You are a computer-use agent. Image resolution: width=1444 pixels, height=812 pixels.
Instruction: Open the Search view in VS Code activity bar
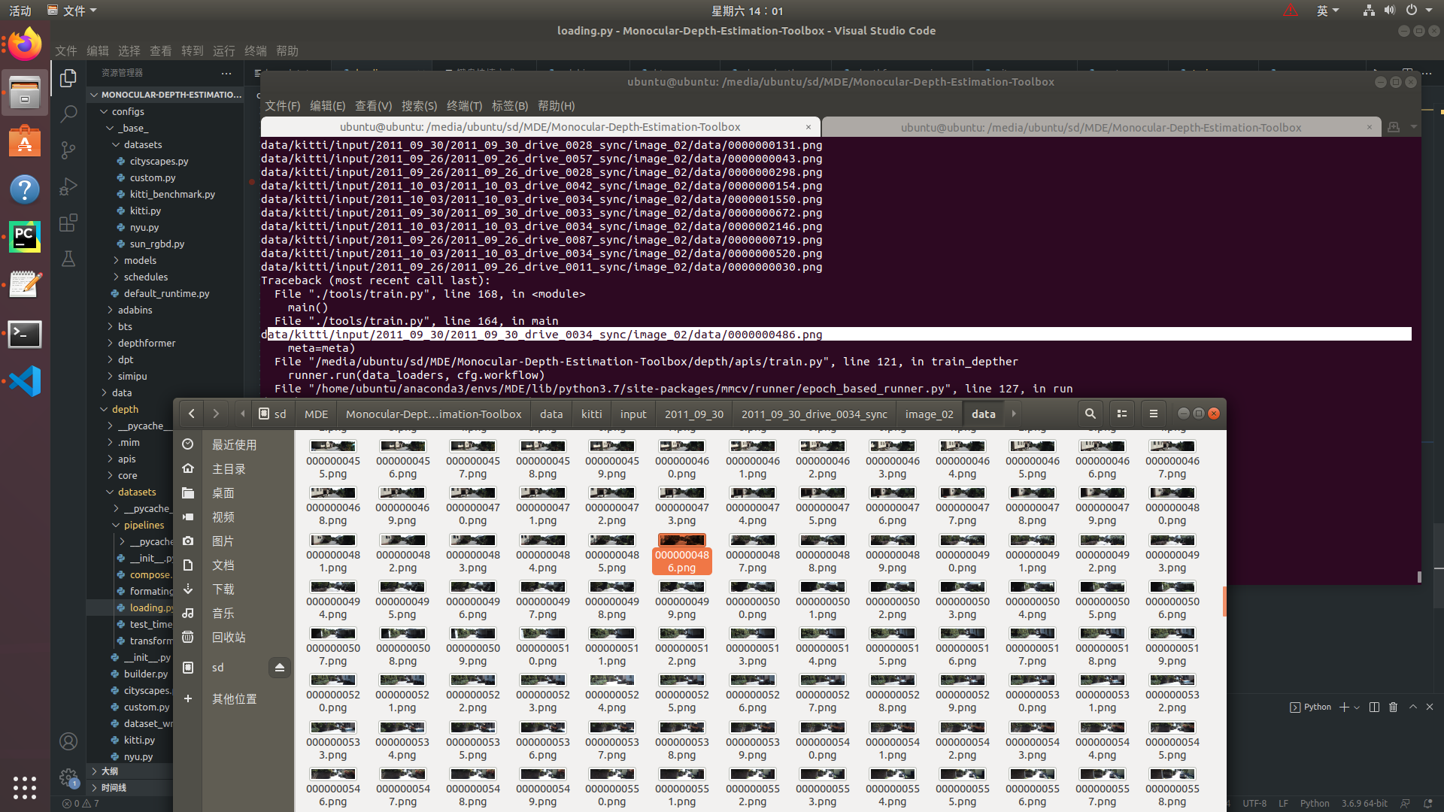(68, 114)
